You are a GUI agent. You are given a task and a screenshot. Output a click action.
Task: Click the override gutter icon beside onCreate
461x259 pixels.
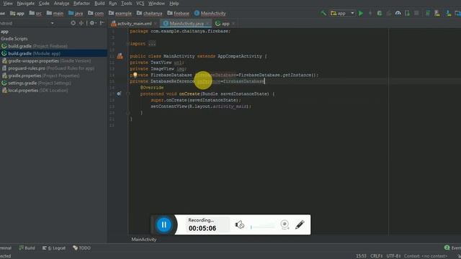[119, 94]
